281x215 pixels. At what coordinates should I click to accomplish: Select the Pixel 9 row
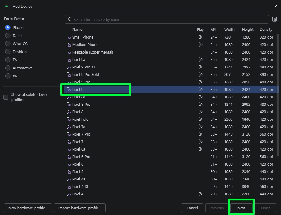(x=172, y=89)
